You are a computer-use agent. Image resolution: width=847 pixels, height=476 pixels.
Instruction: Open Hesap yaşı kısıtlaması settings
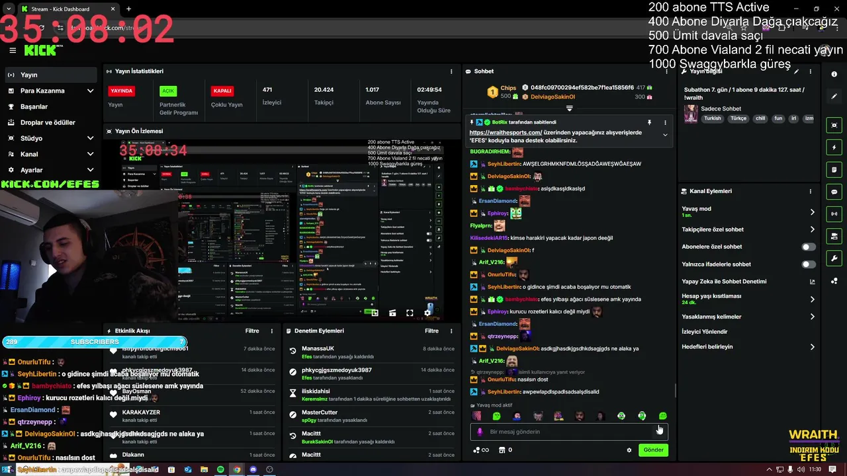(x=748, y=299)
